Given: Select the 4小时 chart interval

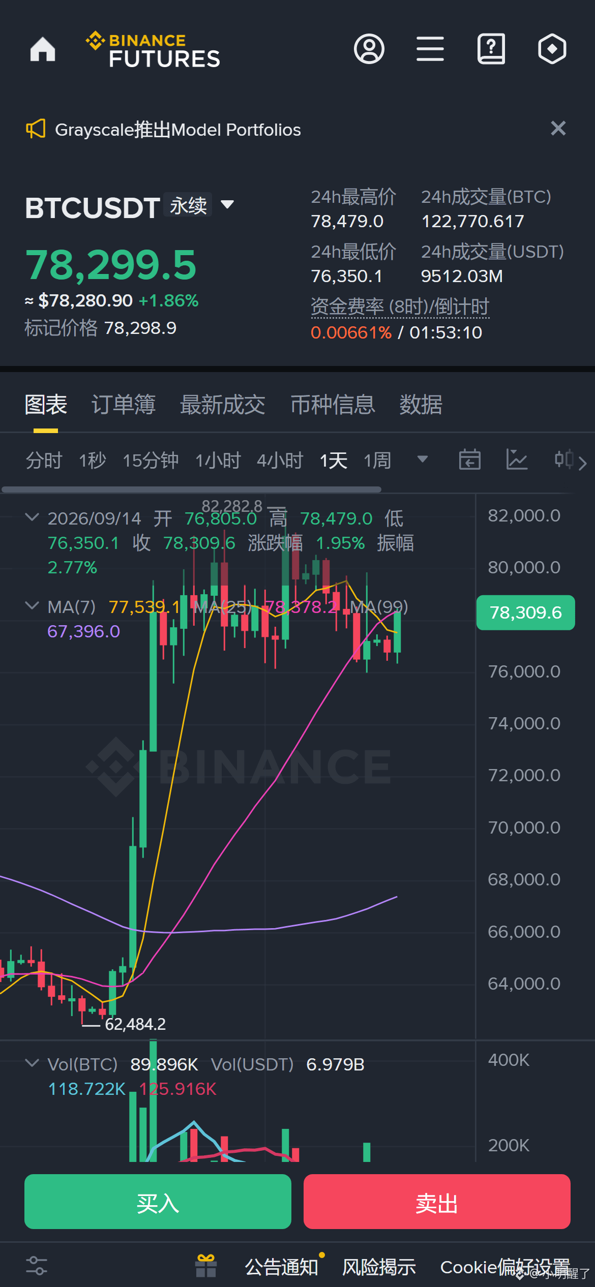Looking at the screenshot, I should click(280, 461).
